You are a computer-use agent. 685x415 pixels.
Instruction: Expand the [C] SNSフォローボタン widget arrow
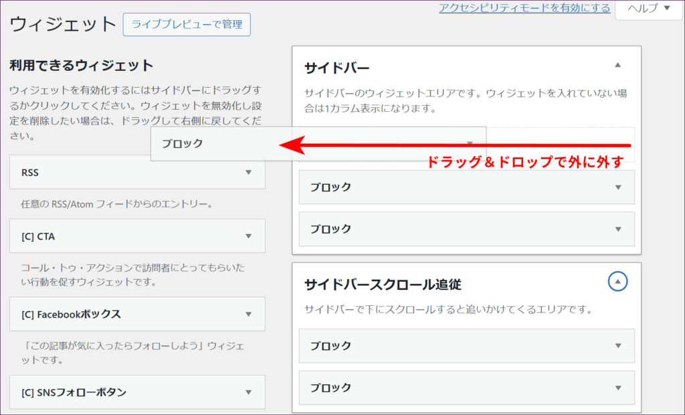click(x=248, y=392)
